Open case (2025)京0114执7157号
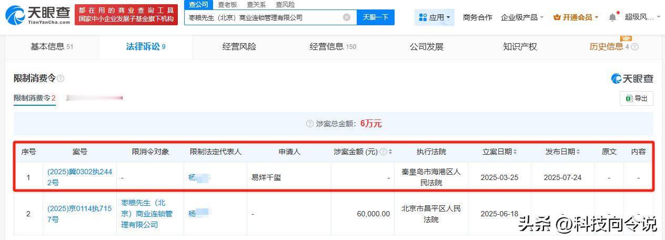 coord(79,214)
